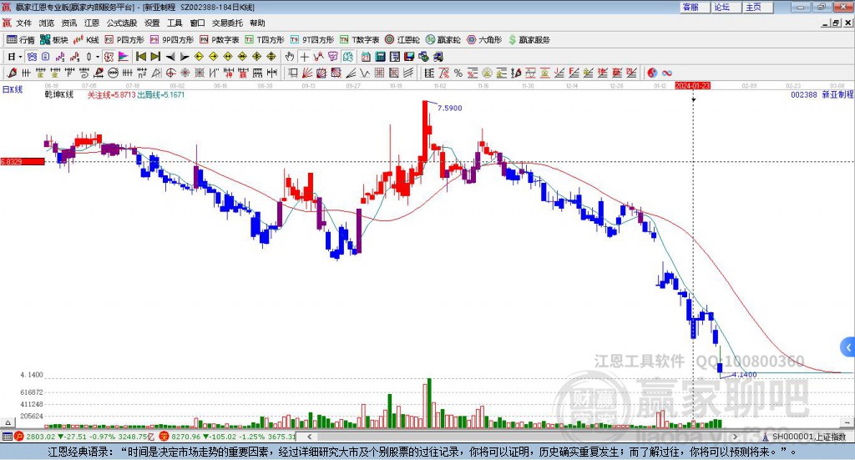Switch to the K线 candlestick chart
The height and width of the screenshot is (460, 855).
tap(86, 40)
